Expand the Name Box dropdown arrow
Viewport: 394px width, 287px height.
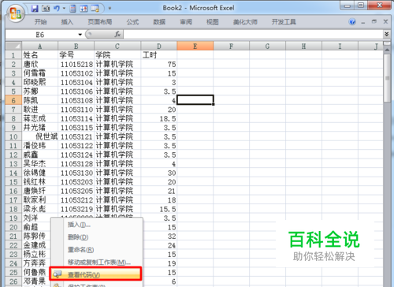(x=80, y=35)
